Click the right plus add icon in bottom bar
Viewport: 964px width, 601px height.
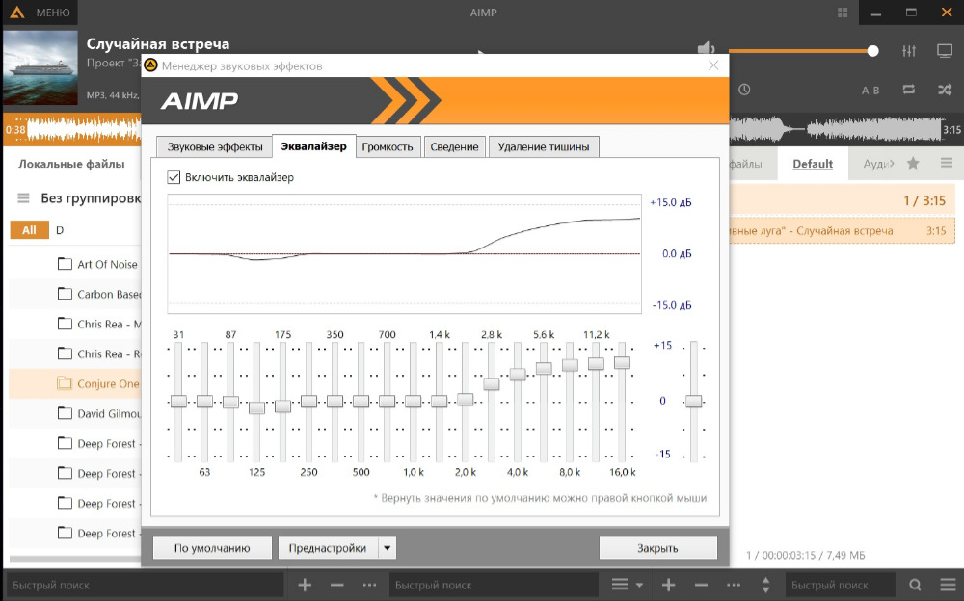pos(668,585)
